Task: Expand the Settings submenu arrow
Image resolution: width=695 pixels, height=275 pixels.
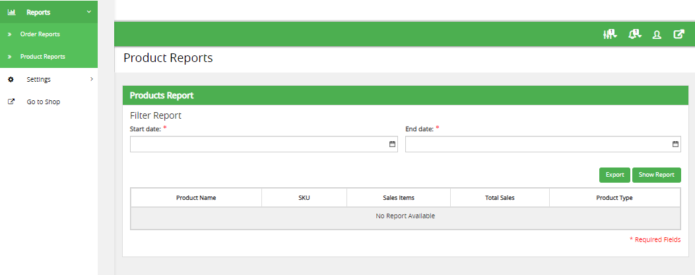Action: 91,79
